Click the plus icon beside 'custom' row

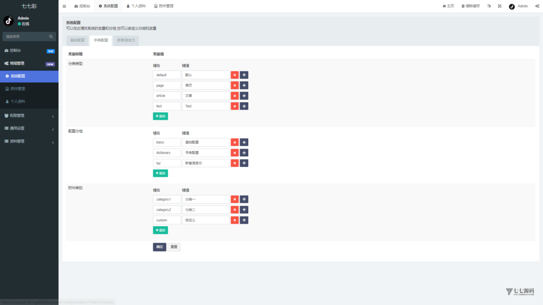(244, 220)
